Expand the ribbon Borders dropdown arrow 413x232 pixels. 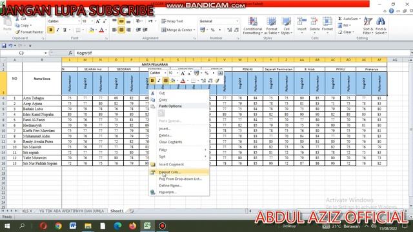point(83,30)
